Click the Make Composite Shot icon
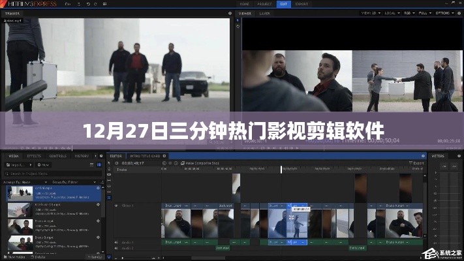 click(x=181, y=163)
